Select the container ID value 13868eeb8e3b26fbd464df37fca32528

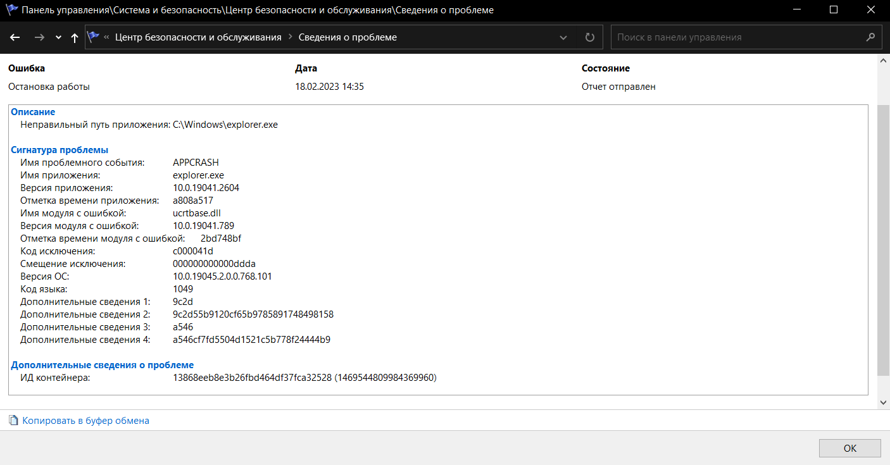point(253,378)
